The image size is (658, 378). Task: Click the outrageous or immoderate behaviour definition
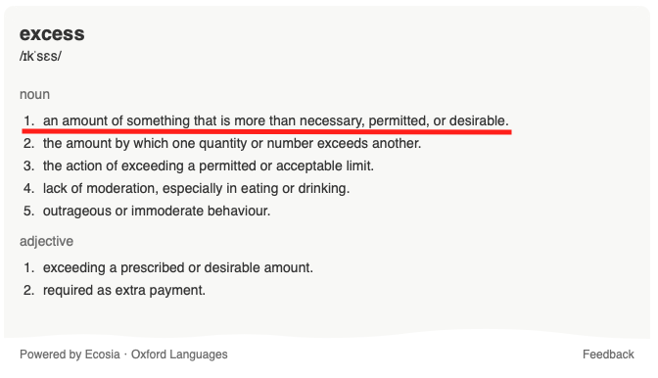pos(157,211)
